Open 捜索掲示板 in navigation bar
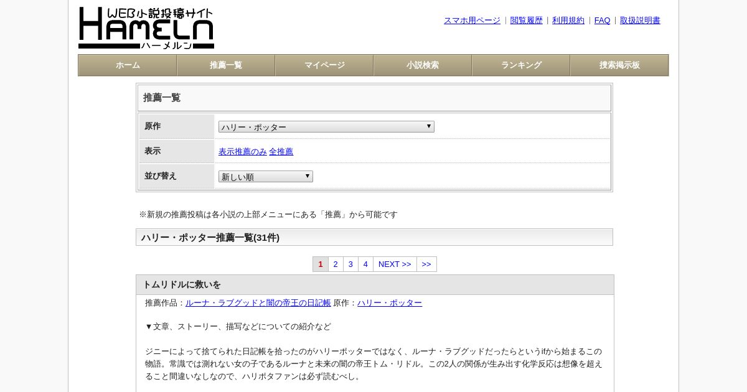Image resolution: width=747 pixels, height=392 pixels. point(619,65)
